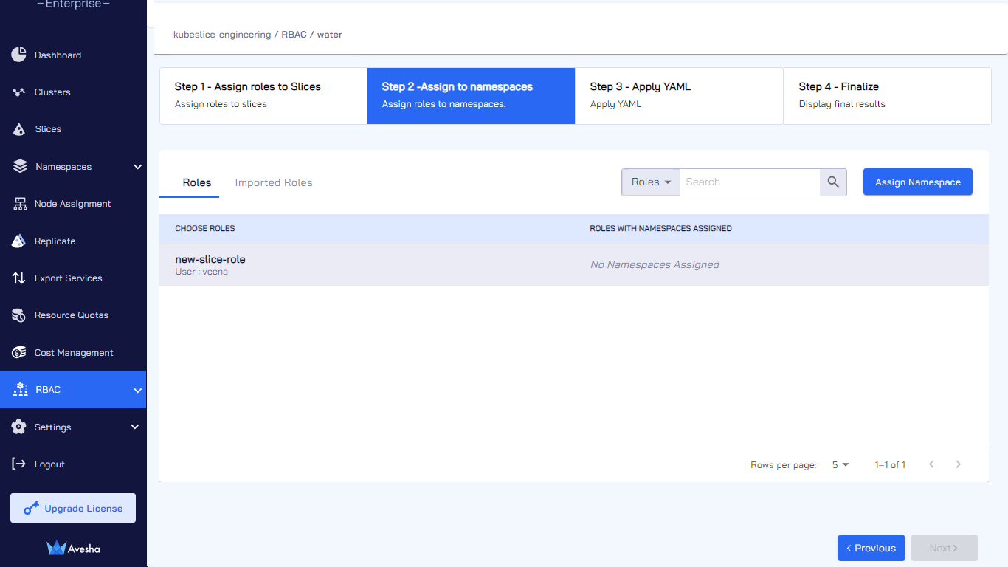Go to next table page arrow
The image size is (1008, 567).
coord(958,464)
